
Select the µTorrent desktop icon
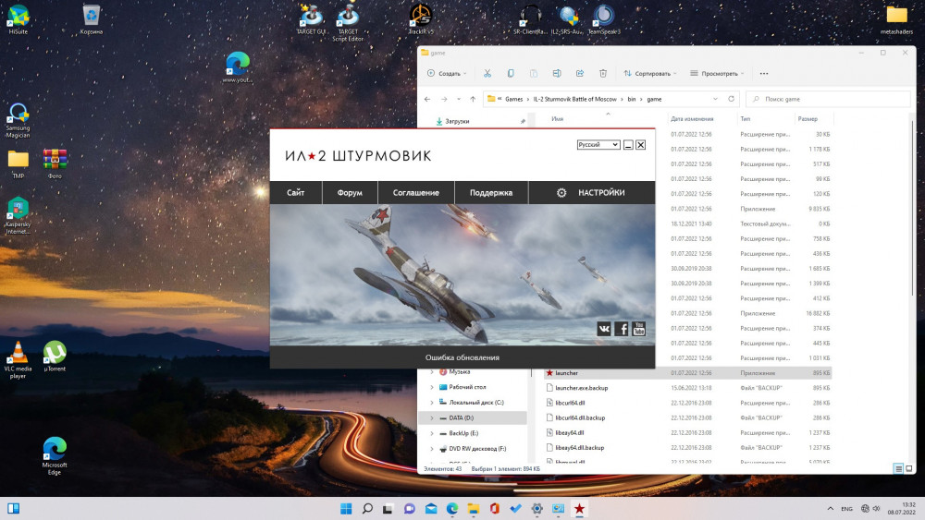pos(55,356)
